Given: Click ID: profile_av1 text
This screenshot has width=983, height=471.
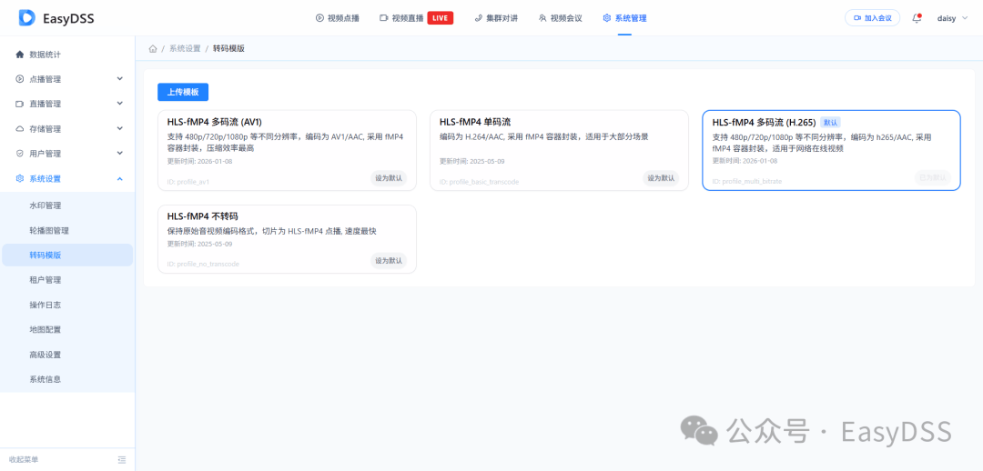Looking at the screenshot, I should click(188, 182).
